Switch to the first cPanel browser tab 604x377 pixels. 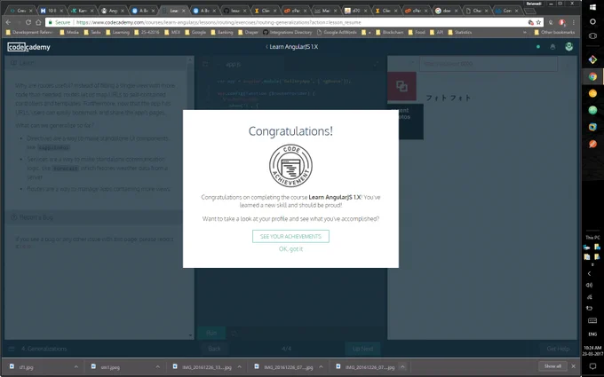[x=294, y=11]
